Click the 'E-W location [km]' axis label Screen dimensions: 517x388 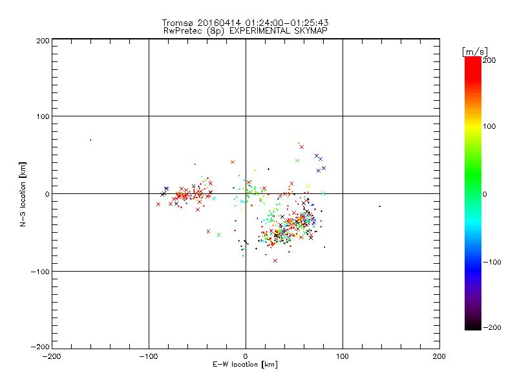click(245, 365)
